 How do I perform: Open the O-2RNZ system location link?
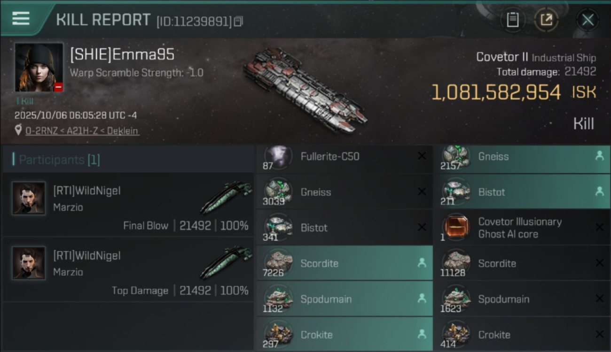[82, 131]
